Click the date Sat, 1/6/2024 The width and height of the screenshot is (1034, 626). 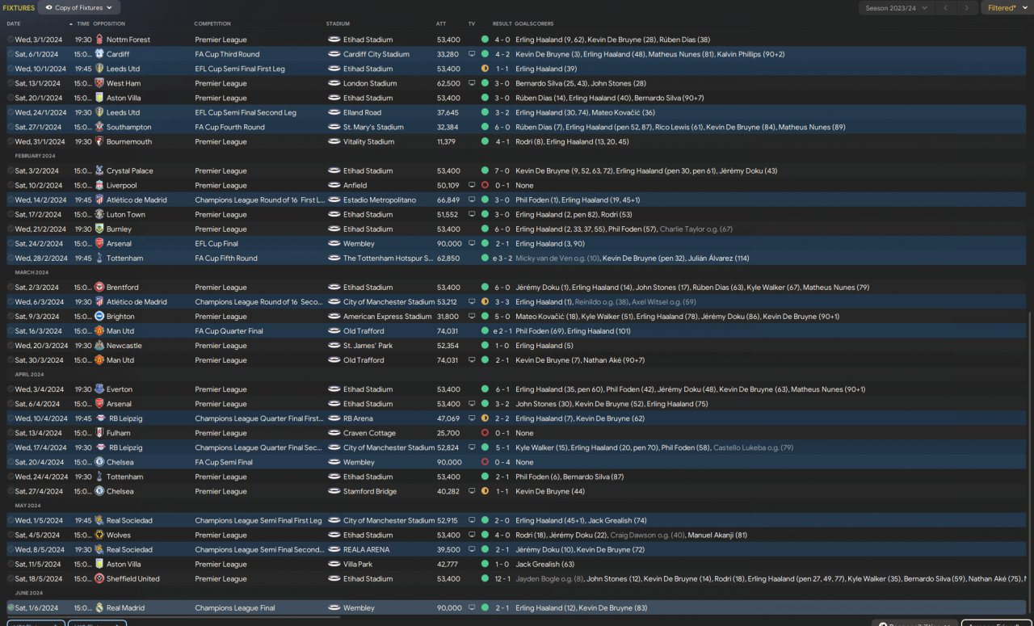pos(36,607)
